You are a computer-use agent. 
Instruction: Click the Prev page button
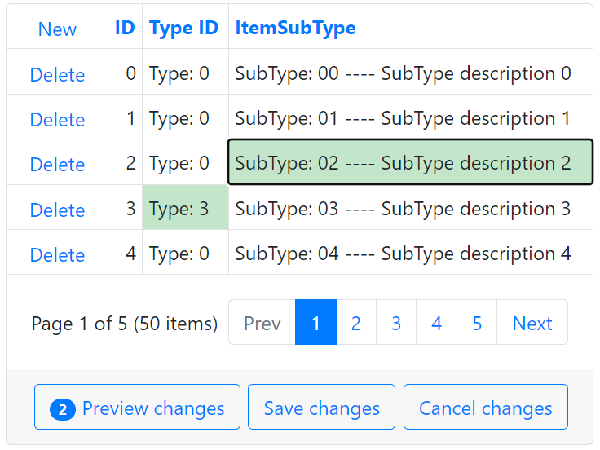click(x=262, y=324)
